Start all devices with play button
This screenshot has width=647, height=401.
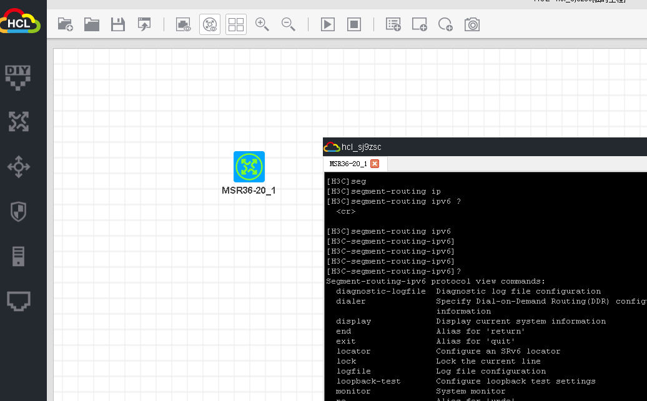click(x=328, y=24)
